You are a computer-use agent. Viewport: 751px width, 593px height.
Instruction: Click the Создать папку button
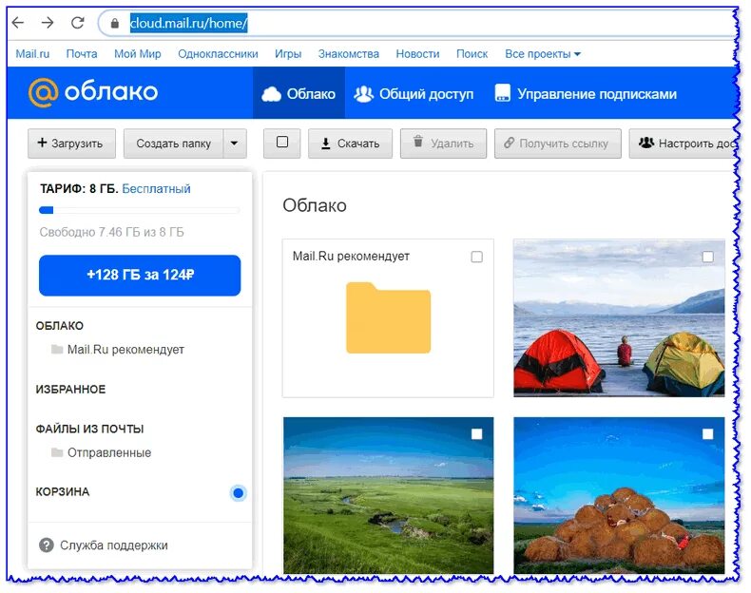tap(173, 143)
